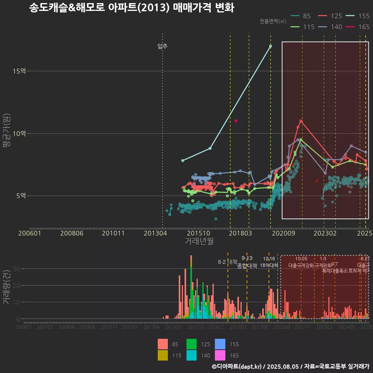The height and width of the screenshot is (373, 373).
Task: Click the 거래량(건) axis title
Action: pyautogui.click(x=7, y=287)
